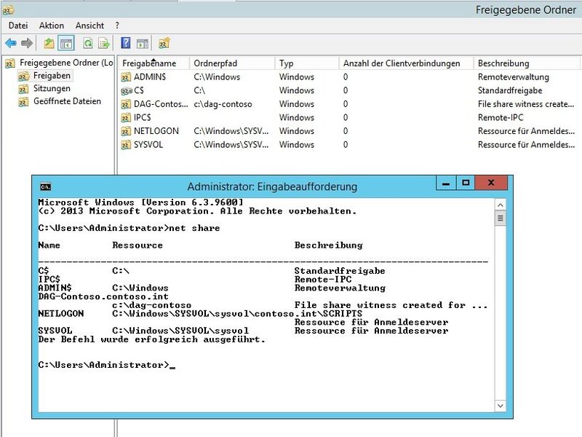Click the DAG-Contos... share folder icon
Screen dimensions: 582x437
[126, 104]
